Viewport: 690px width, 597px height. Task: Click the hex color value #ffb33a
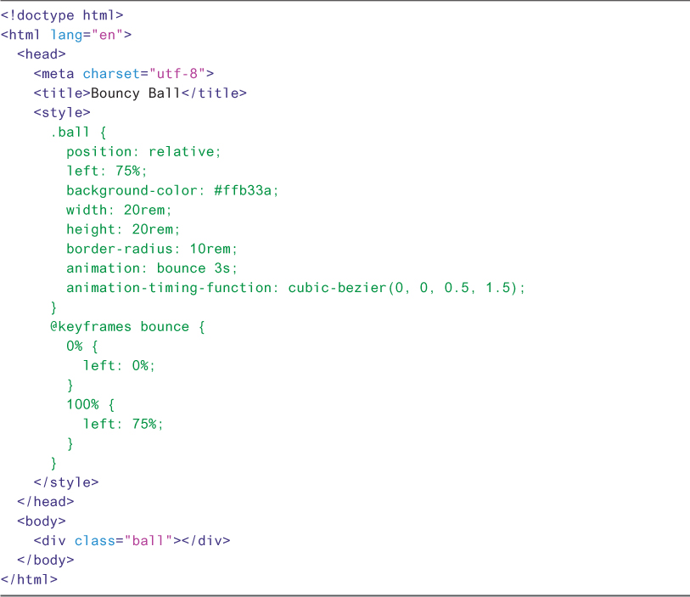click(246, 190)
